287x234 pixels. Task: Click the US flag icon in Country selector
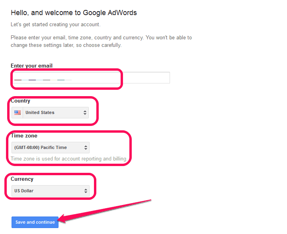tap(17, 112)
